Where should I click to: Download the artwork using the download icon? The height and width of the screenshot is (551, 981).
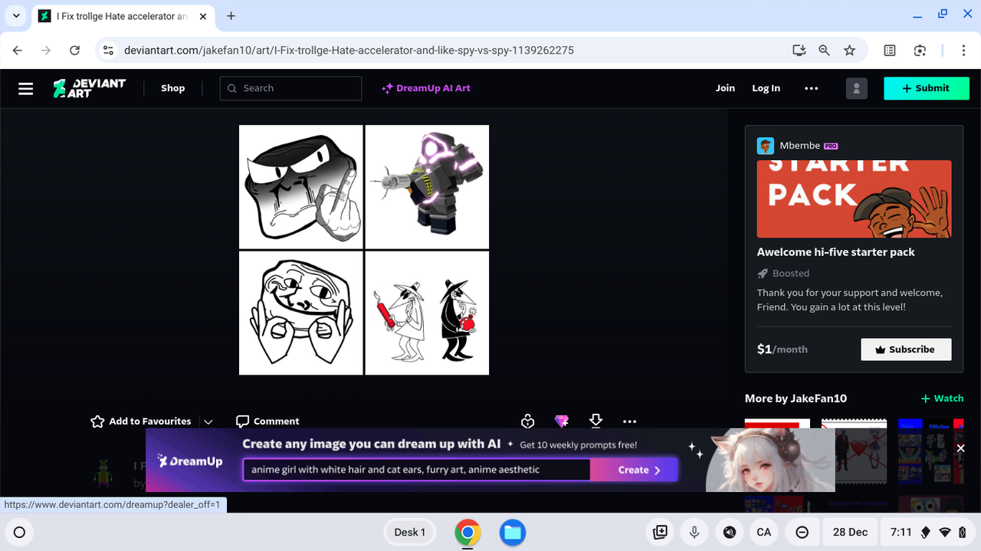[x=595, y=421]
